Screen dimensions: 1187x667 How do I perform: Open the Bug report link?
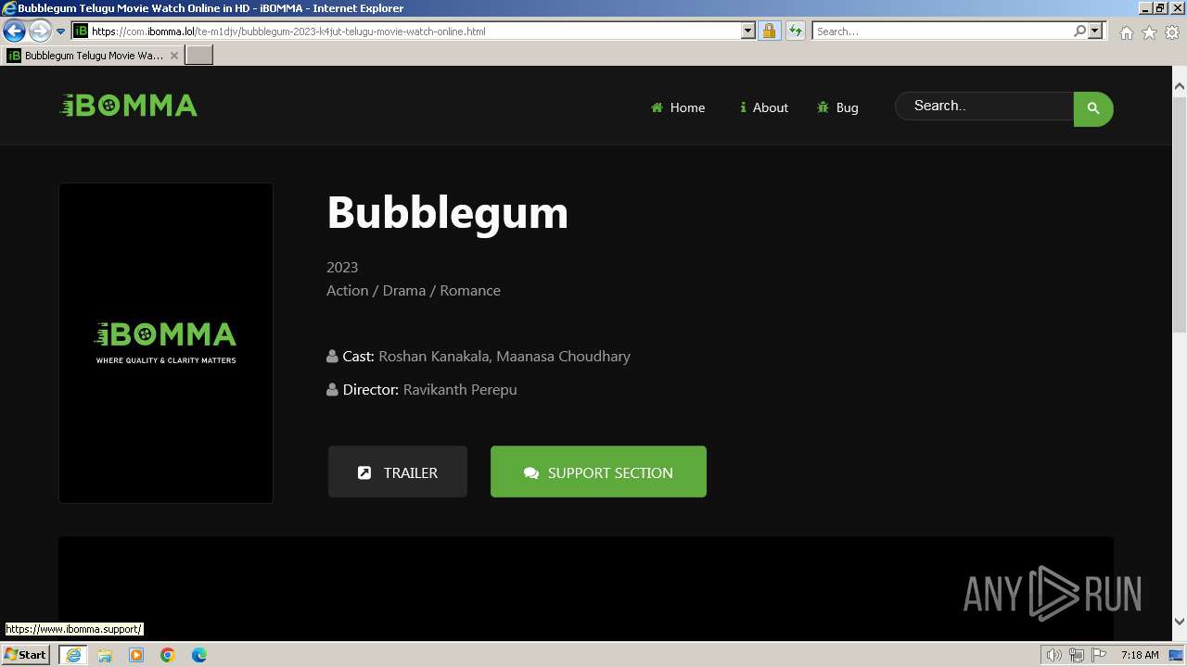[x=837, y=107]
